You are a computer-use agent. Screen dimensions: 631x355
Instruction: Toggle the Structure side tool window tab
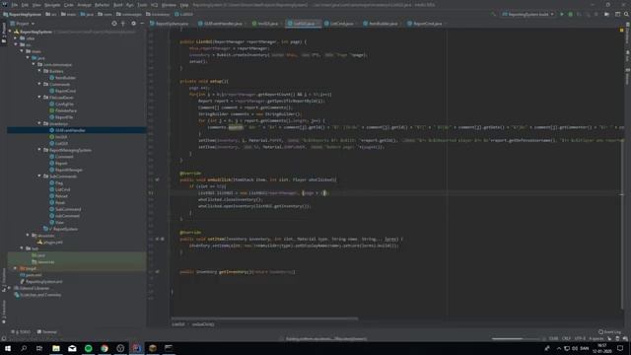[x=4, y=280]
